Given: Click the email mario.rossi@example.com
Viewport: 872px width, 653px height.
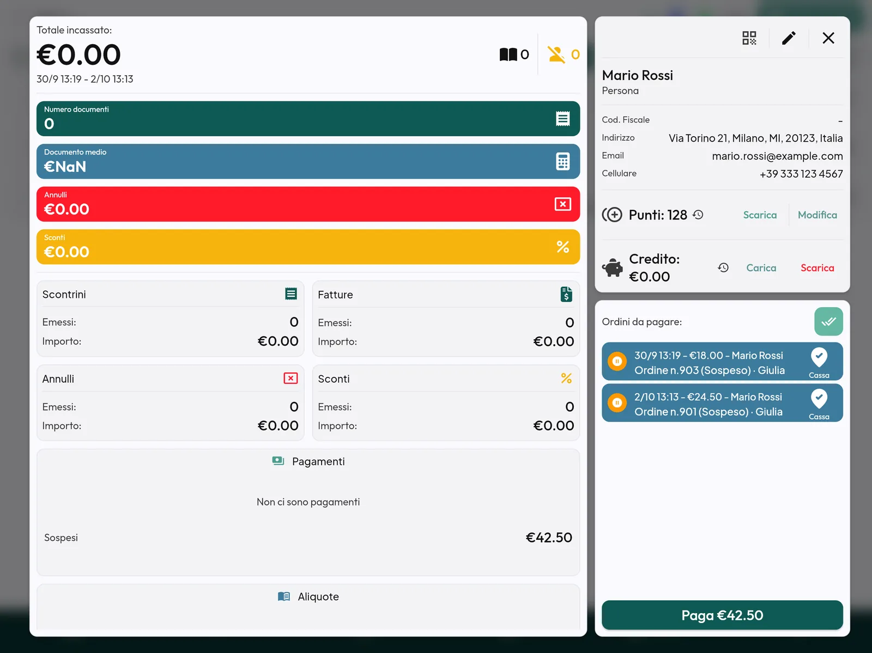Looking at the screenshot, I should pos(777,156).
